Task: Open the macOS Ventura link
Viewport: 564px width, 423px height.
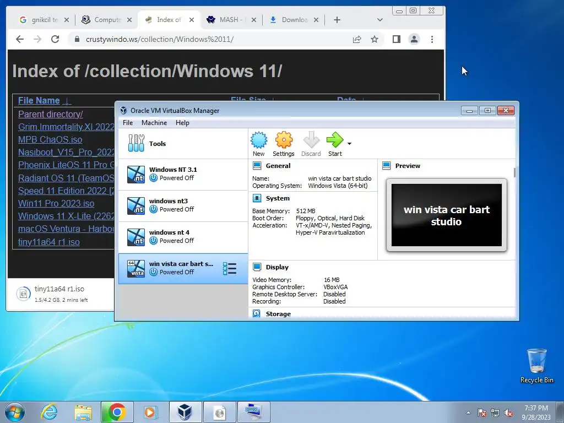Action: [x=66, y=229]
